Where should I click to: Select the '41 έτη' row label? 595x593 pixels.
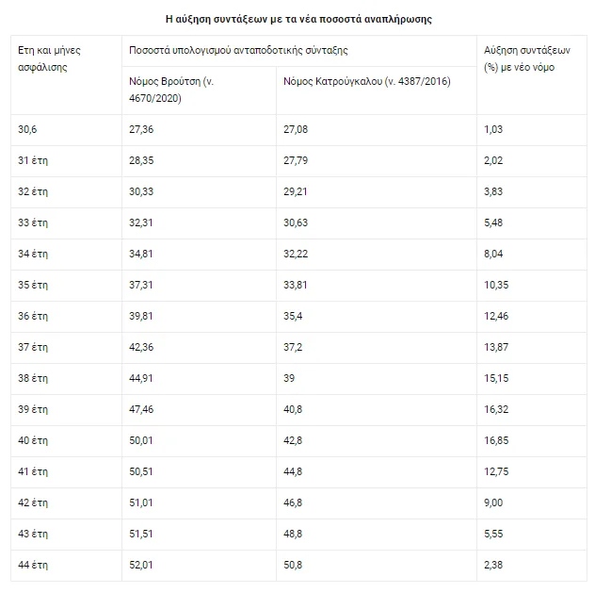(33, 470)
